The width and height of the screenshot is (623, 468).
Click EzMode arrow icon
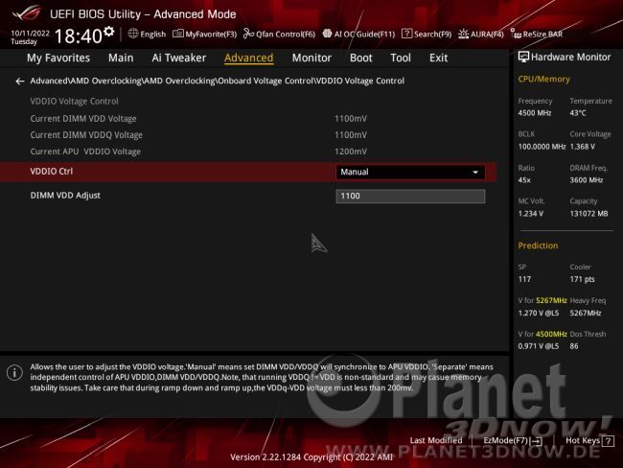[x=536, y=441]
